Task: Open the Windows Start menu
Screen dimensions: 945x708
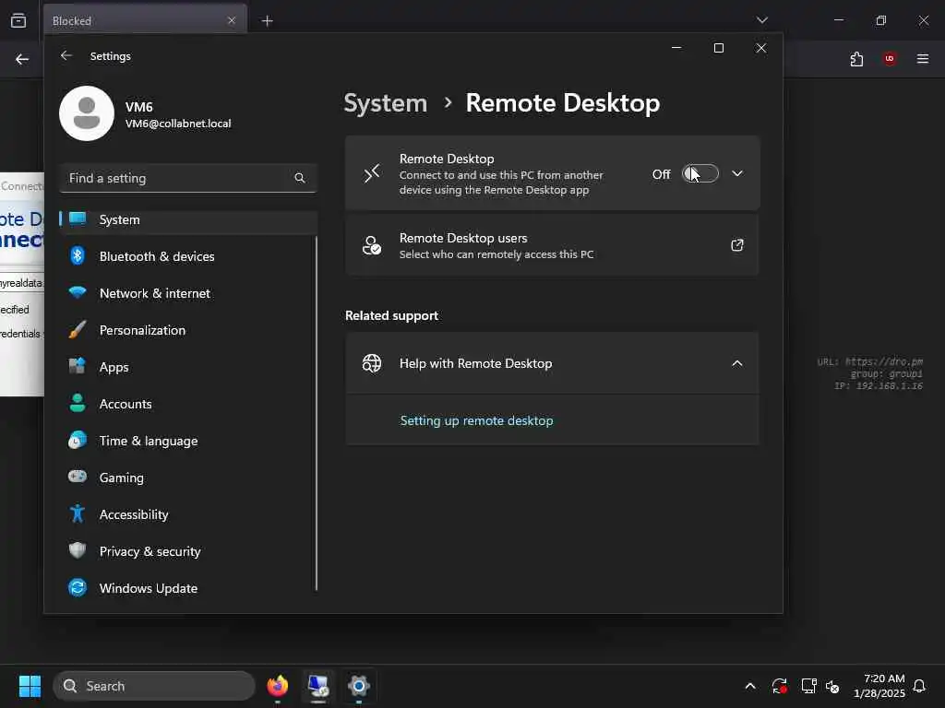Action: coord(30,686)
